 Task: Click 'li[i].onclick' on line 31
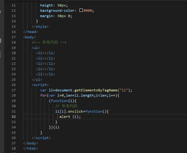(x=69, y=111)
